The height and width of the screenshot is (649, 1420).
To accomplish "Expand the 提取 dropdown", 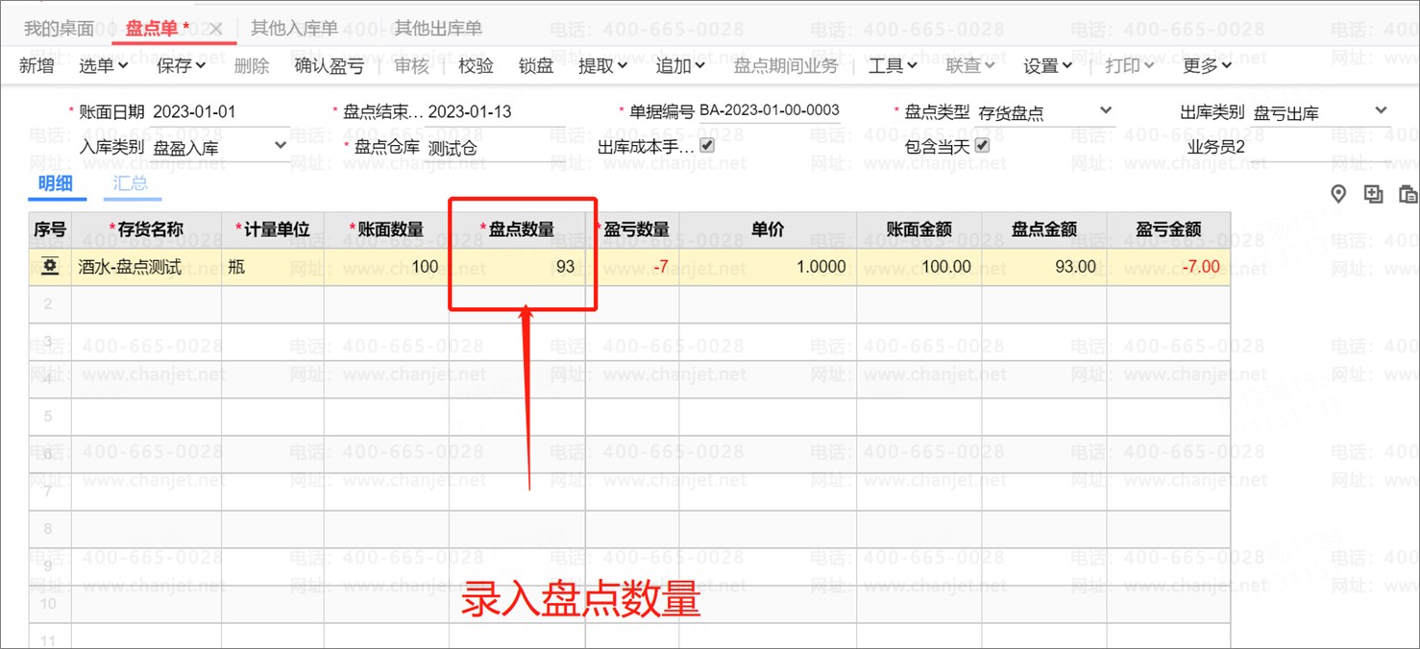I will tap(602, 65).
